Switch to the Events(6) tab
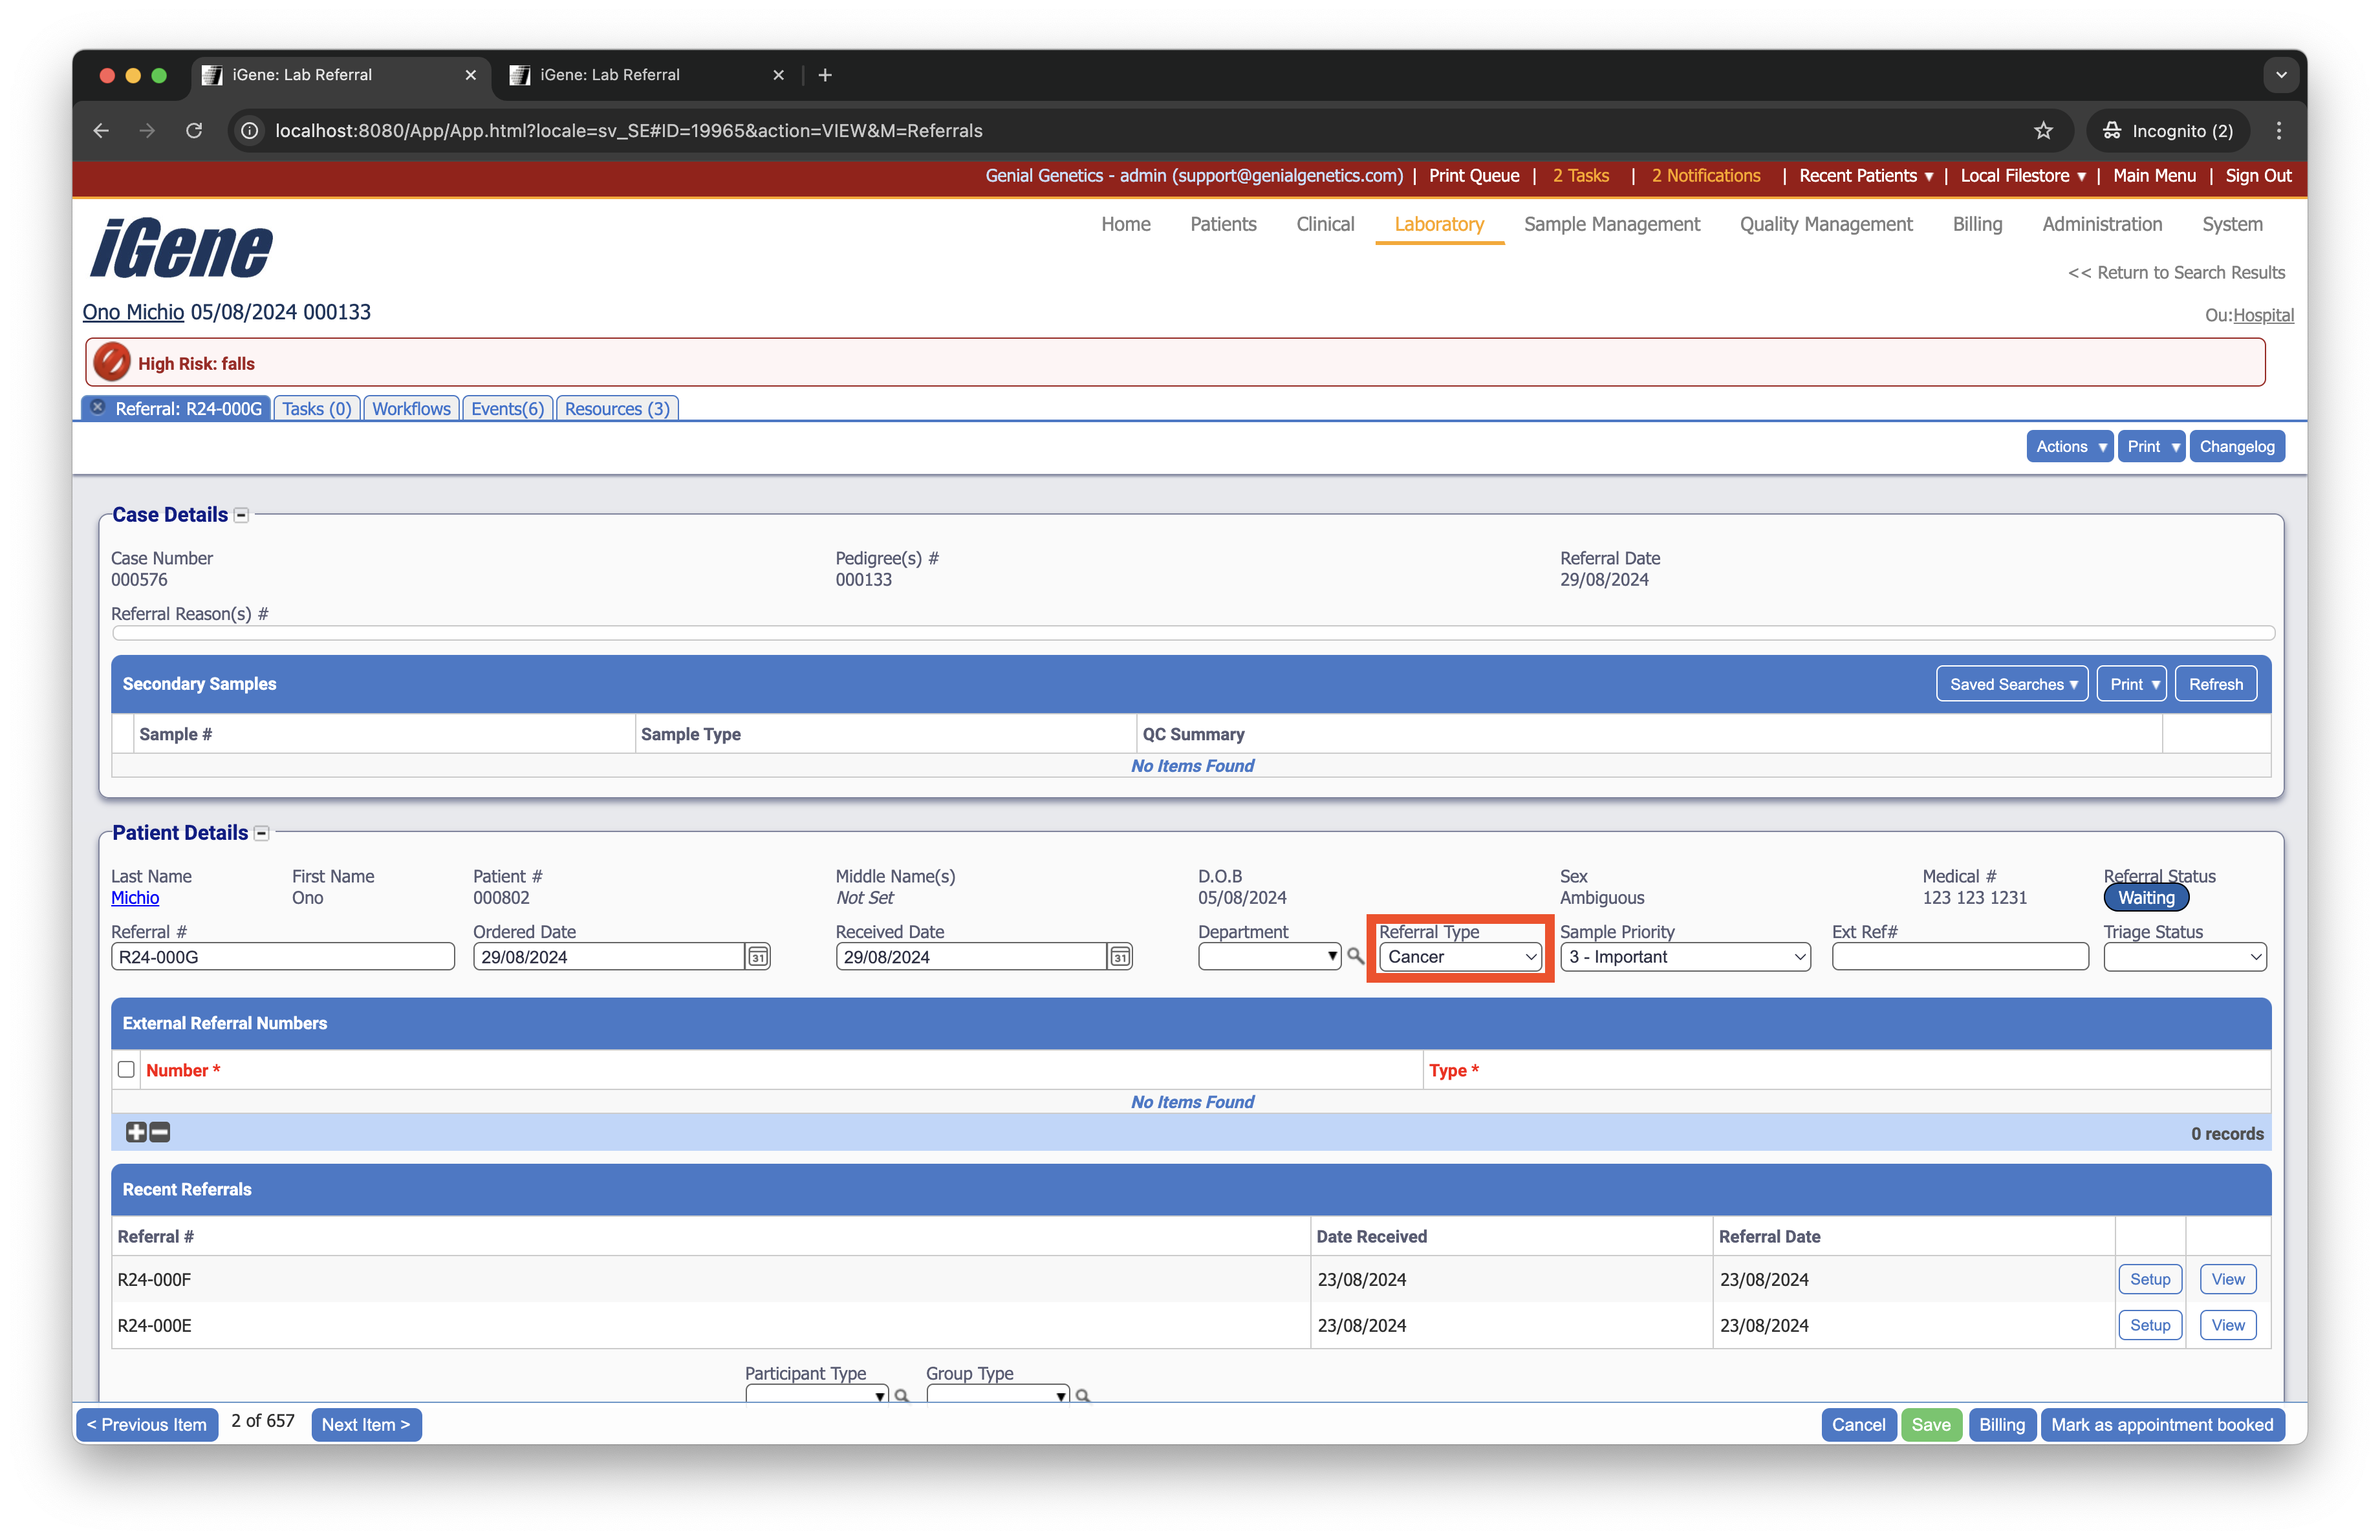Viewport: 2380px width, 1540px height. click(x=507, y=409)
